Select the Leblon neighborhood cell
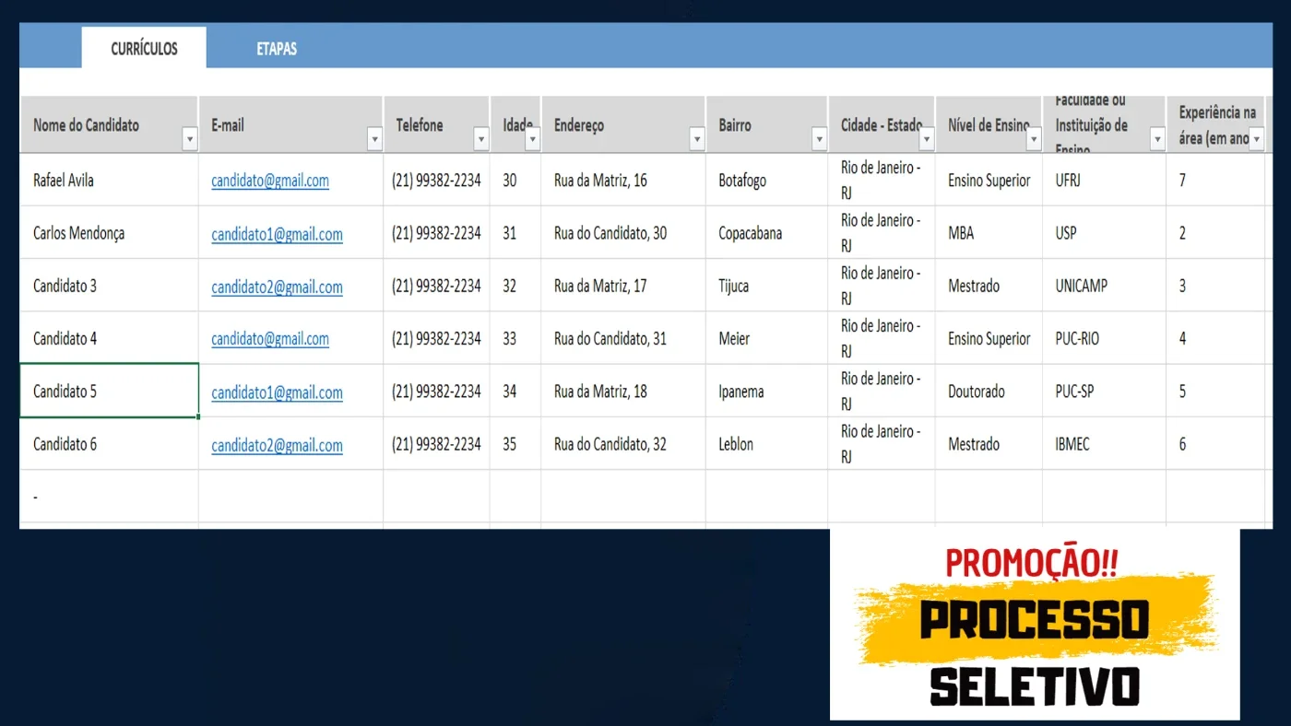Viewport: 1291px width, 726px height. tap(766, 444)
